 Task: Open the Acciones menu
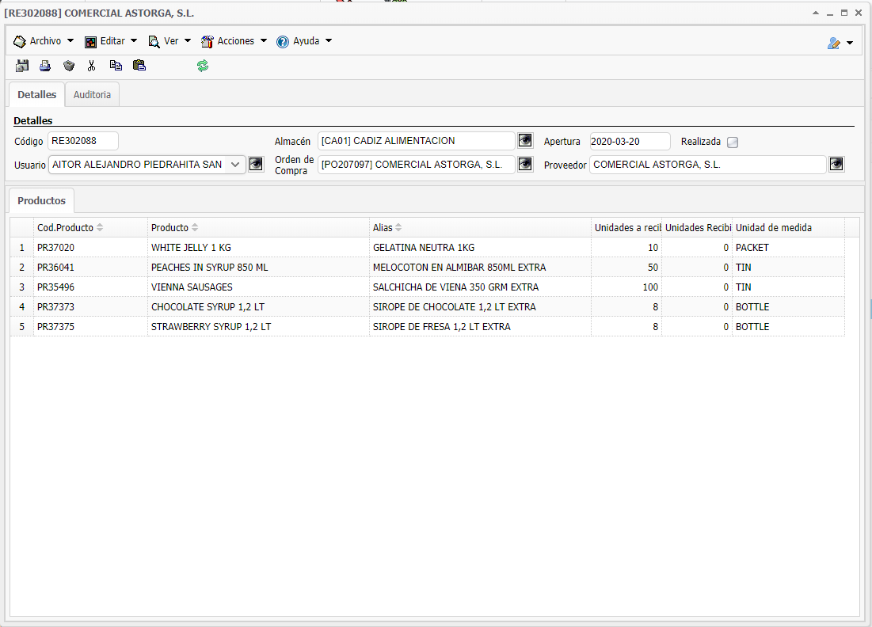(x=234, y=41)
